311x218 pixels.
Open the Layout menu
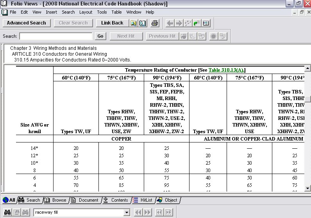pyautogui.click(x=86, y=12)
